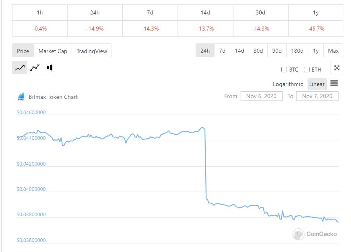Click the CoinGecko watermark logo
351x252 pixels.
(x=314, y=234)
